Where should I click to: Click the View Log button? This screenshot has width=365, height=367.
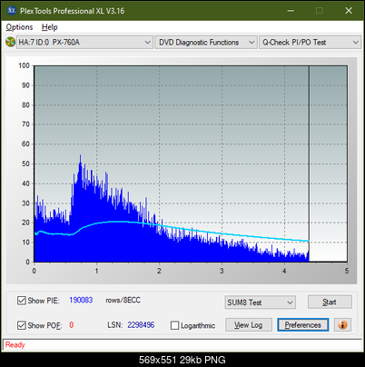249,325
